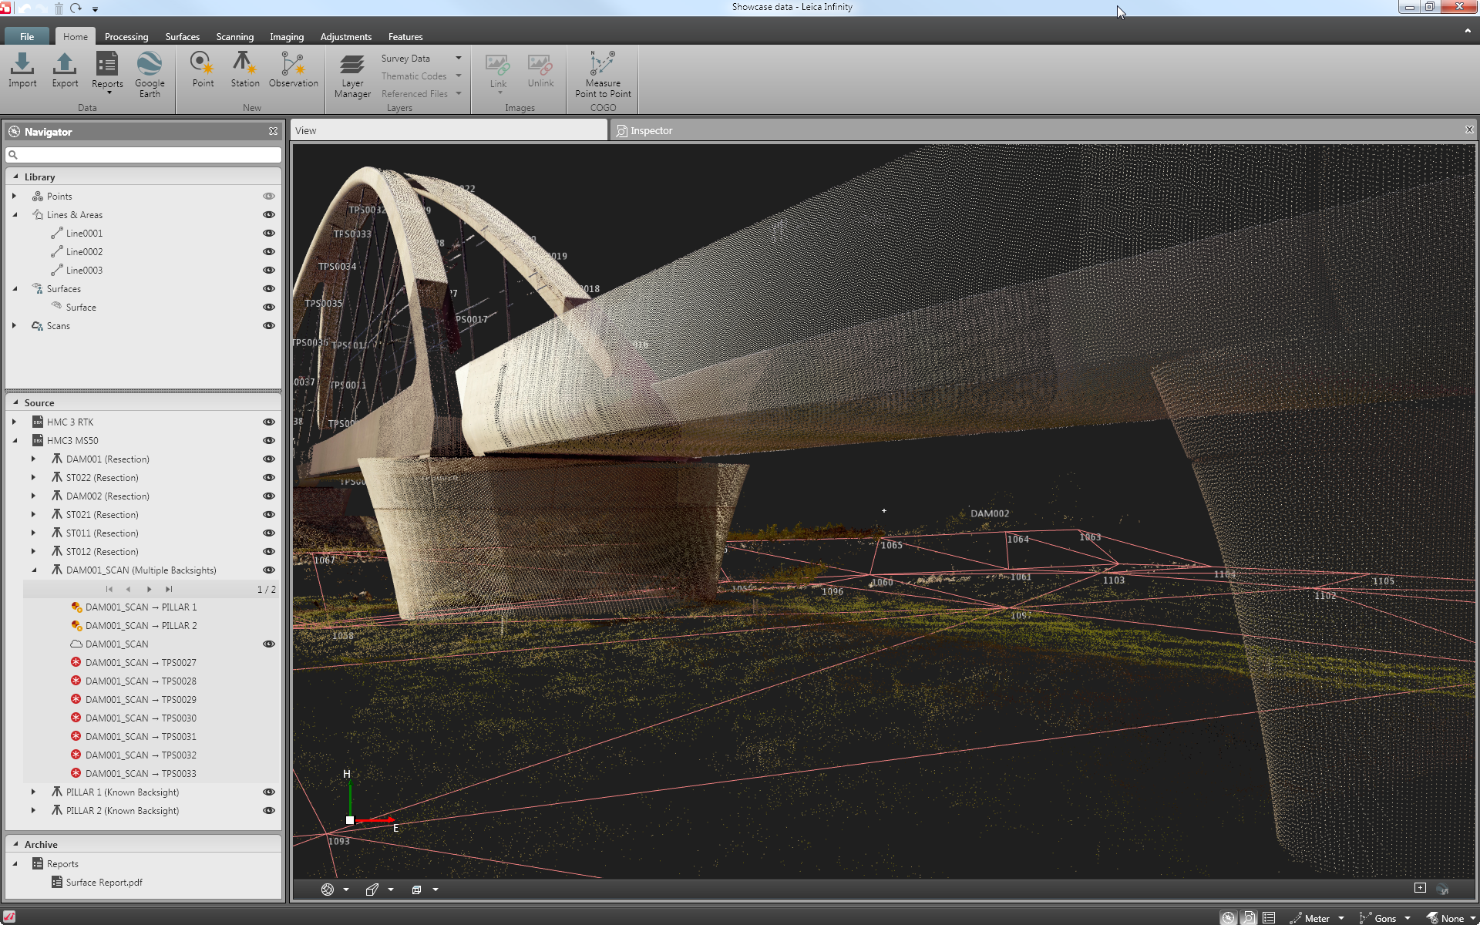Switch to the Scanning ribbon tab
Screen dimensions: 1480x925
[234, 37]
